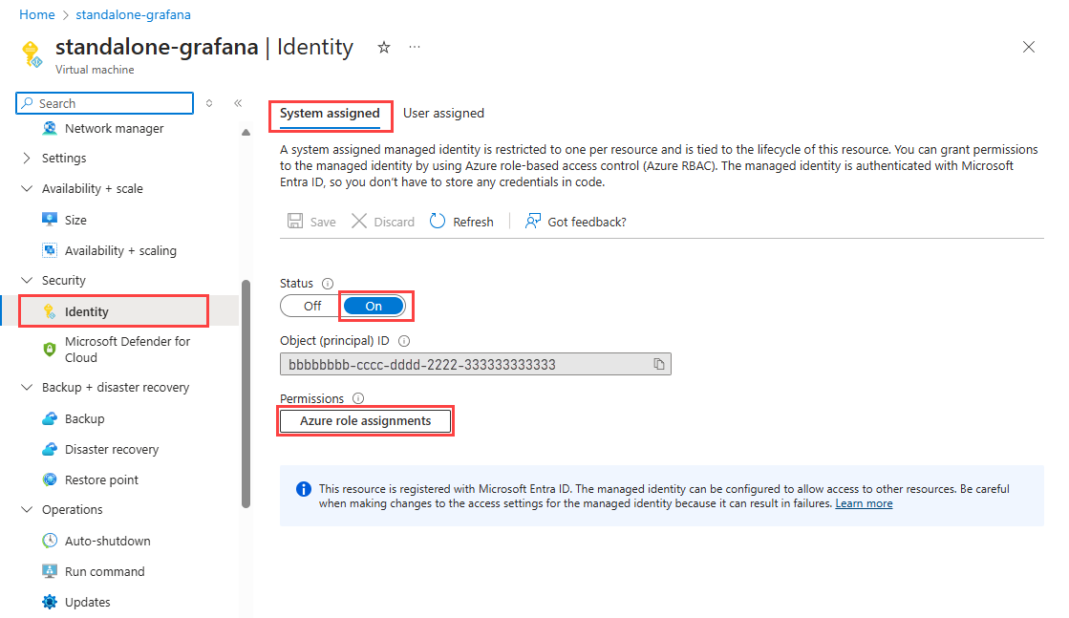Collapse the sidebar with the double chevron
1069x618 pixels.
(x=238, y=103)
